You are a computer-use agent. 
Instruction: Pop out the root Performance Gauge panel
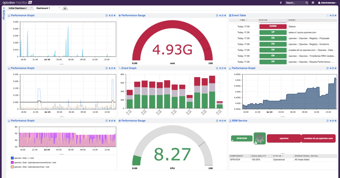222,16
